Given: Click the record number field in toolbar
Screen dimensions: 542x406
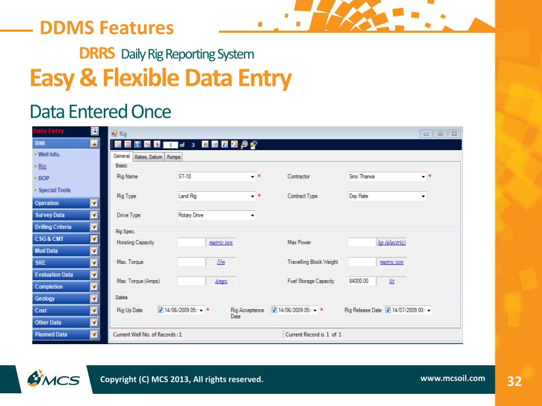Looking at the screenshot, I should tap(170, 145).
